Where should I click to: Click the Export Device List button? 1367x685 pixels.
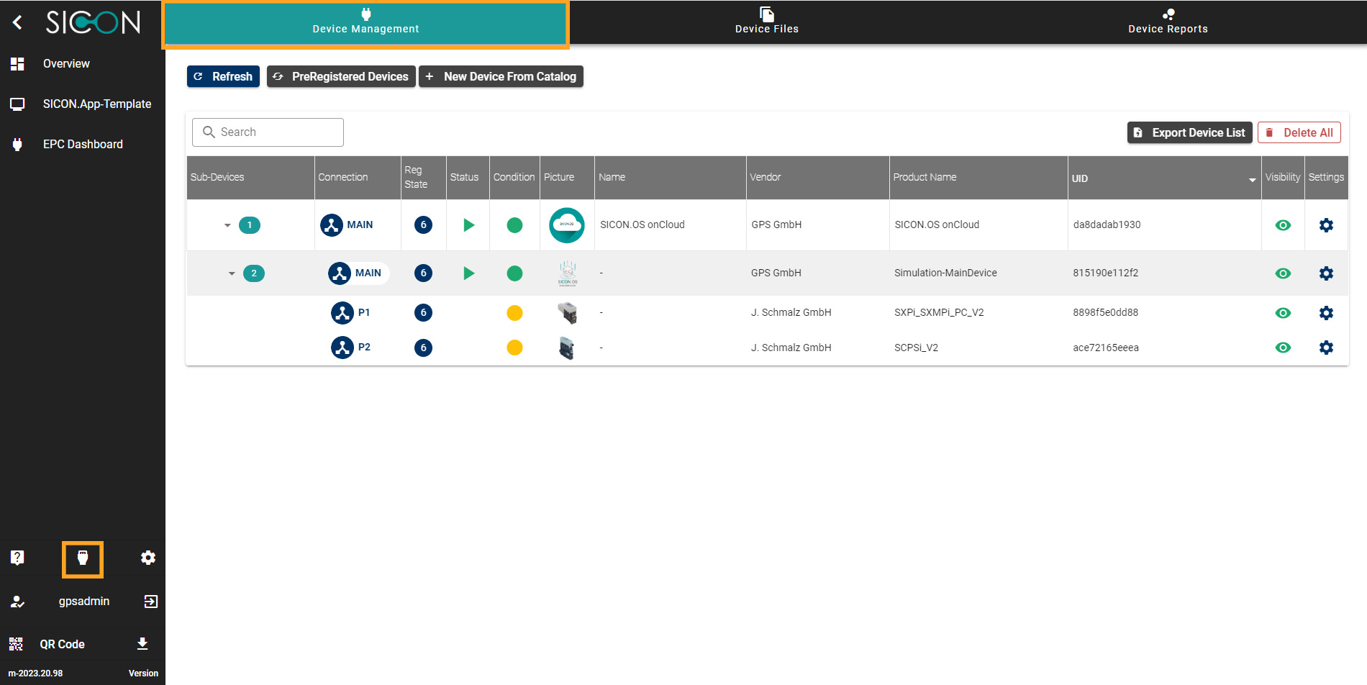click(x=1189, y=132)
